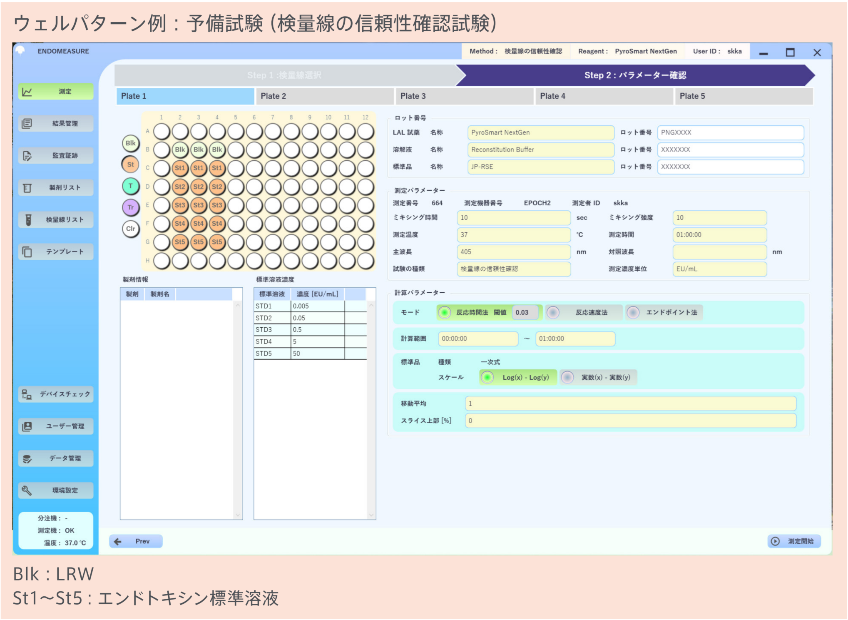Screen dimensions: 848x620
Task: Click the Prev back button
Action: pos(136,541)
